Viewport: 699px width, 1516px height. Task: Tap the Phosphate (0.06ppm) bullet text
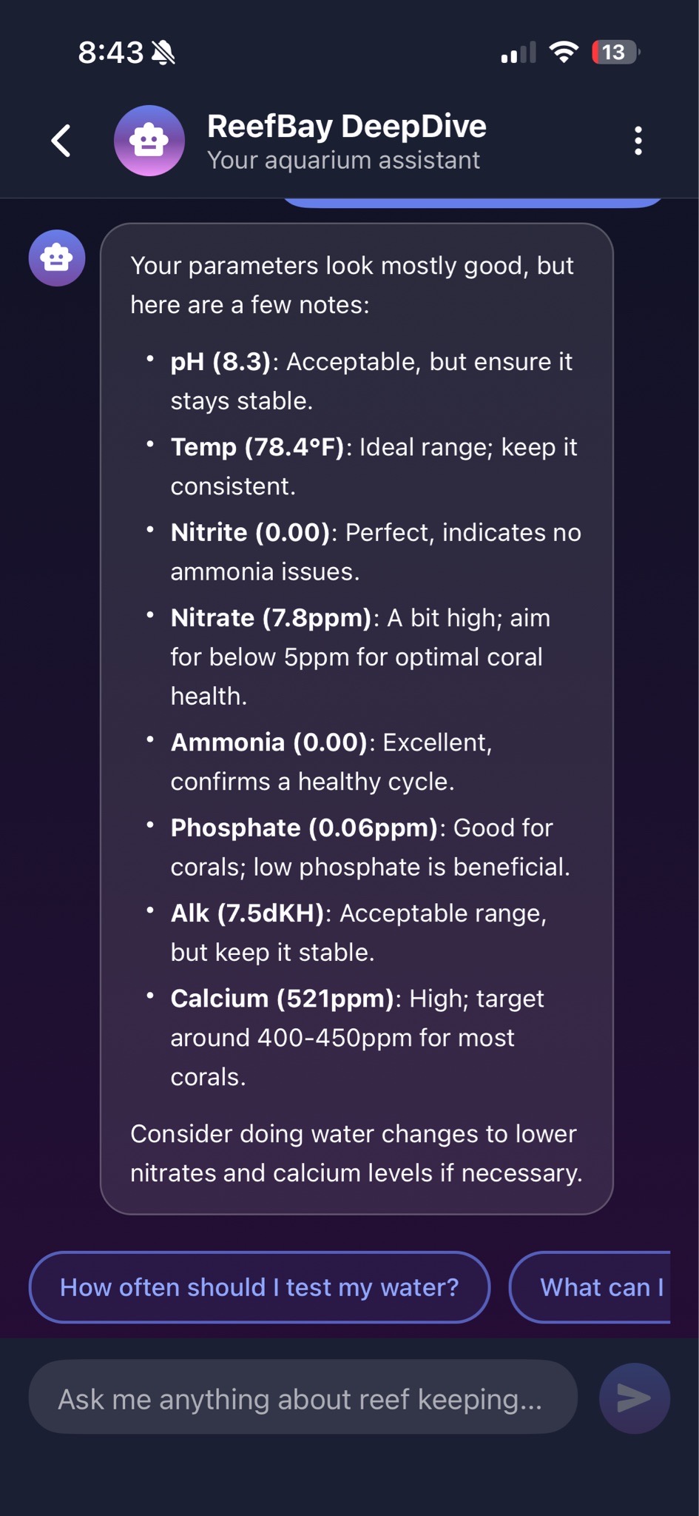370,847
